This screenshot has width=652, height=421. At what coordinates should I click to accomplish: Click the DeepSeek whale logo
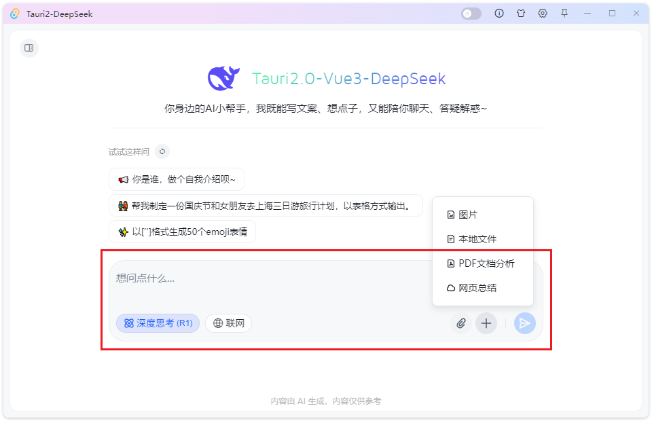coord(223,78)
